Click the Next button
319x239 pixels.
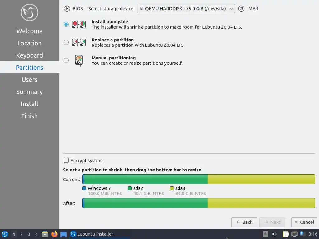tap(272, 222)
